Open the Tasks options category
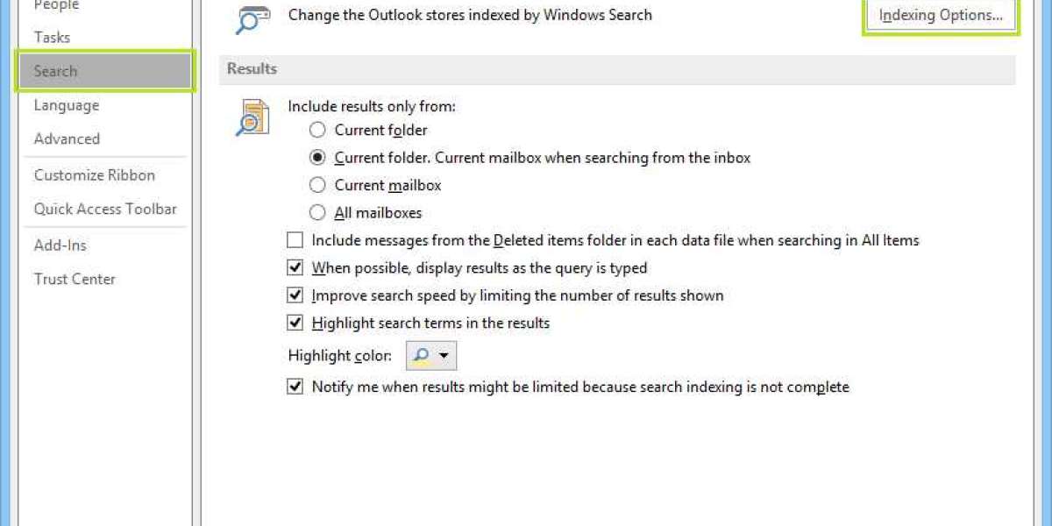This screenshot has height=526, width=1052. click(x=52, y=38)
